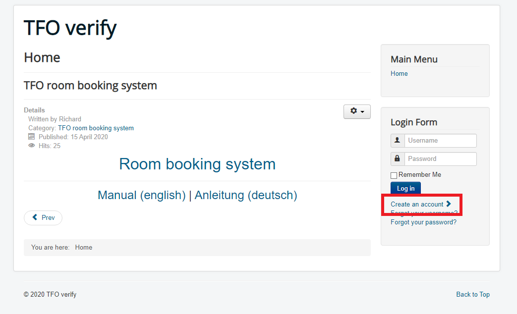Open the Room booking system heading link
Viewport: 517px width, 314px height.
(x=197, y=164)
